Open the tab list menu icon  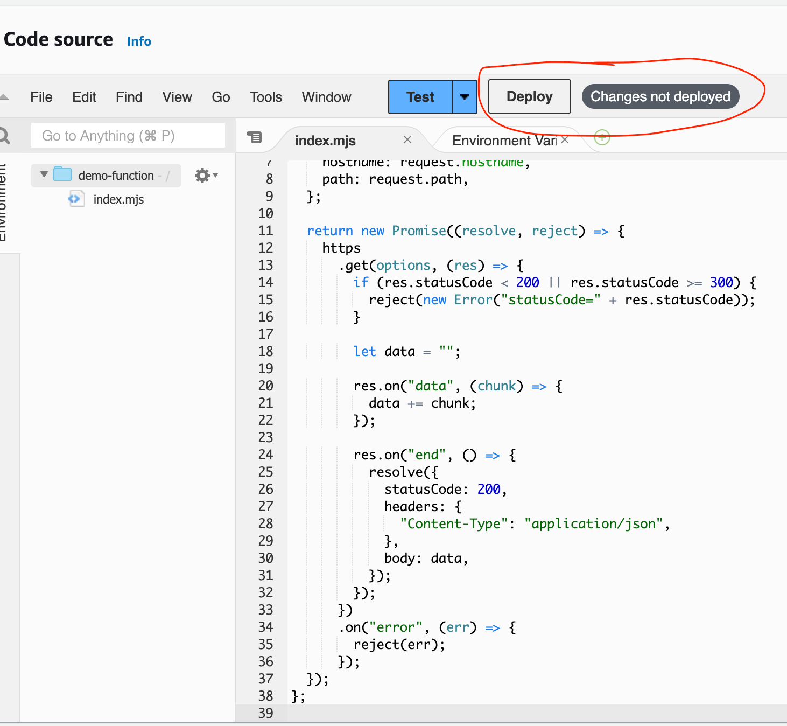[x=254, y=137]
